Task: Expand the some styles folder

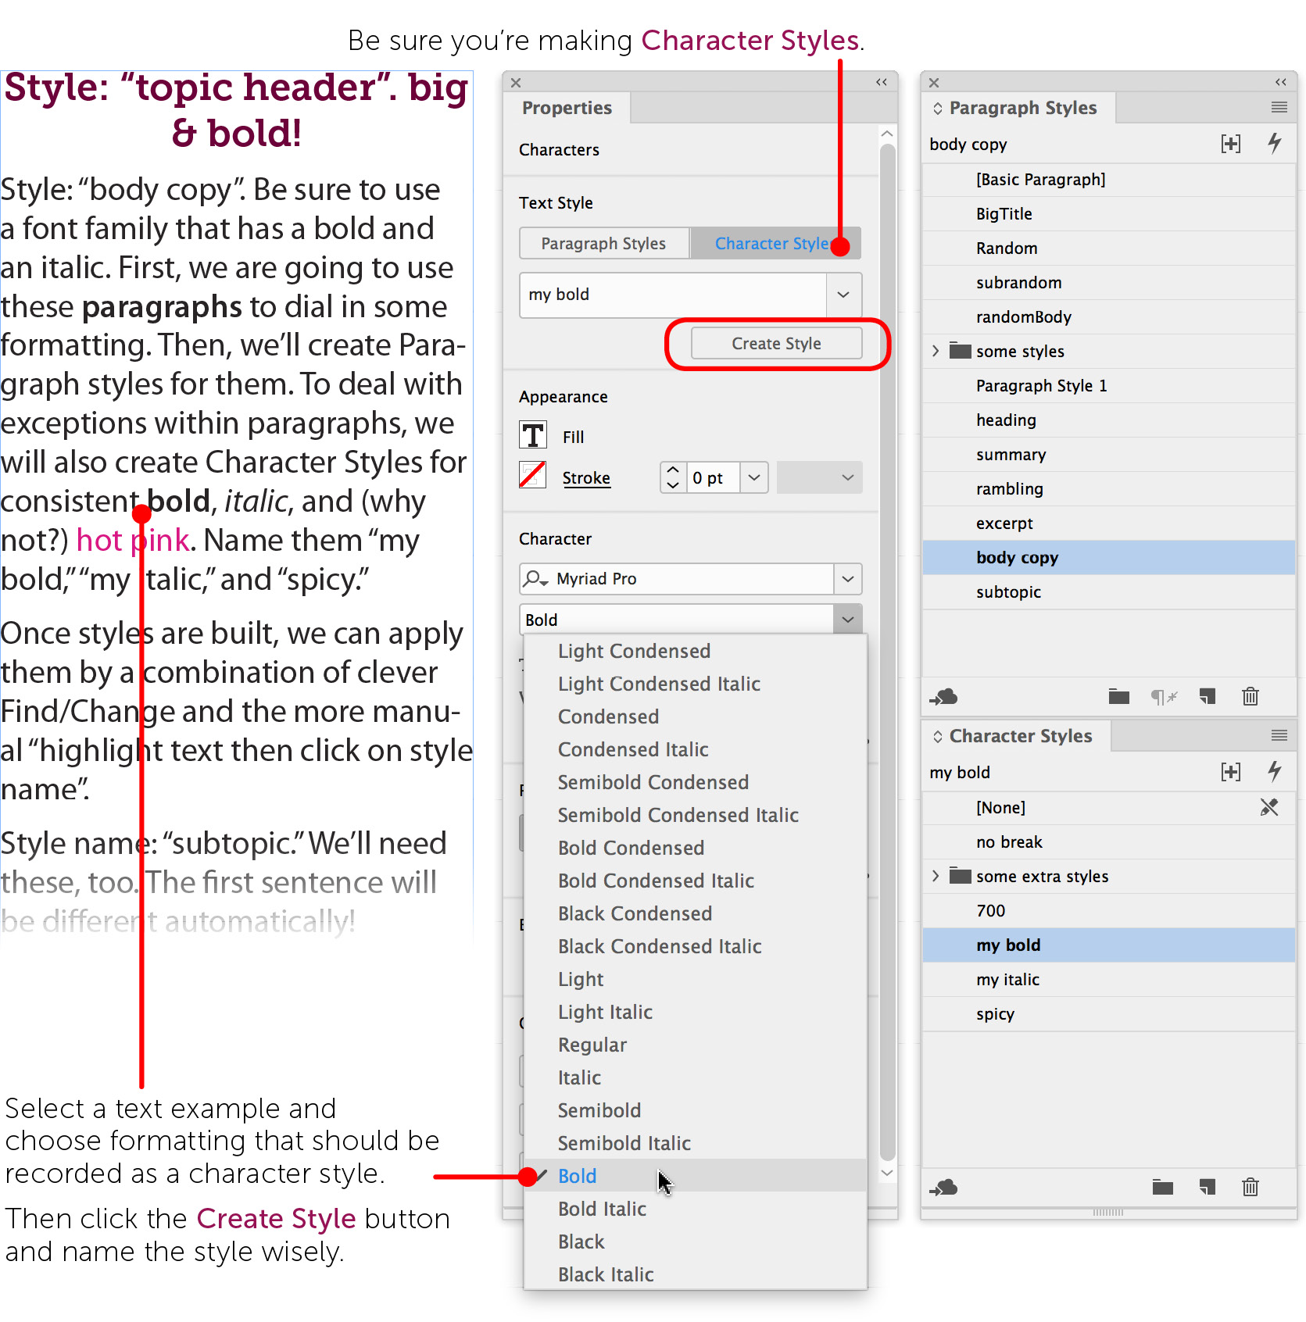Action: tap(936, 351)
